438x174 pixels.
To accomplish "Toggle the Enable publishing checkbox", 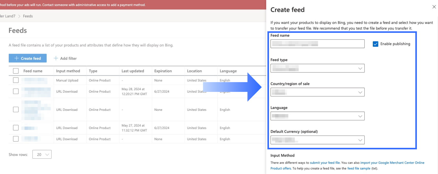I will (x=375, y=44).
